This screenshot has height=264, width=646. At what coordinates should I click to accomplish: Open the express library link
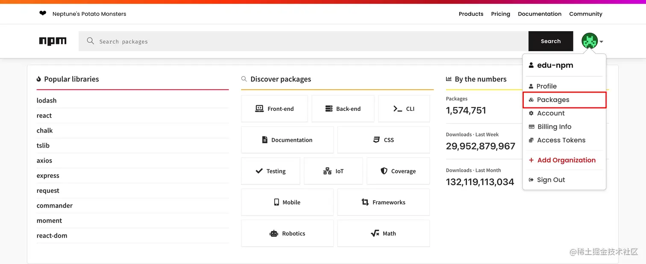point(48,176)
